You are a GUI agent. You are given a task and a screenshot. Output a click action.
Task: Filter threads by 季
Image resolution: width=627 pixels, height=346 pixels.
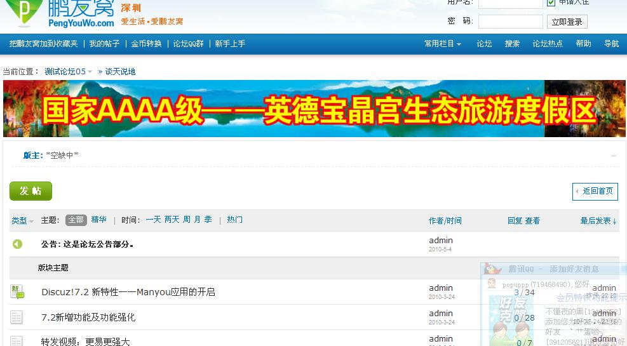click(208, 220)
